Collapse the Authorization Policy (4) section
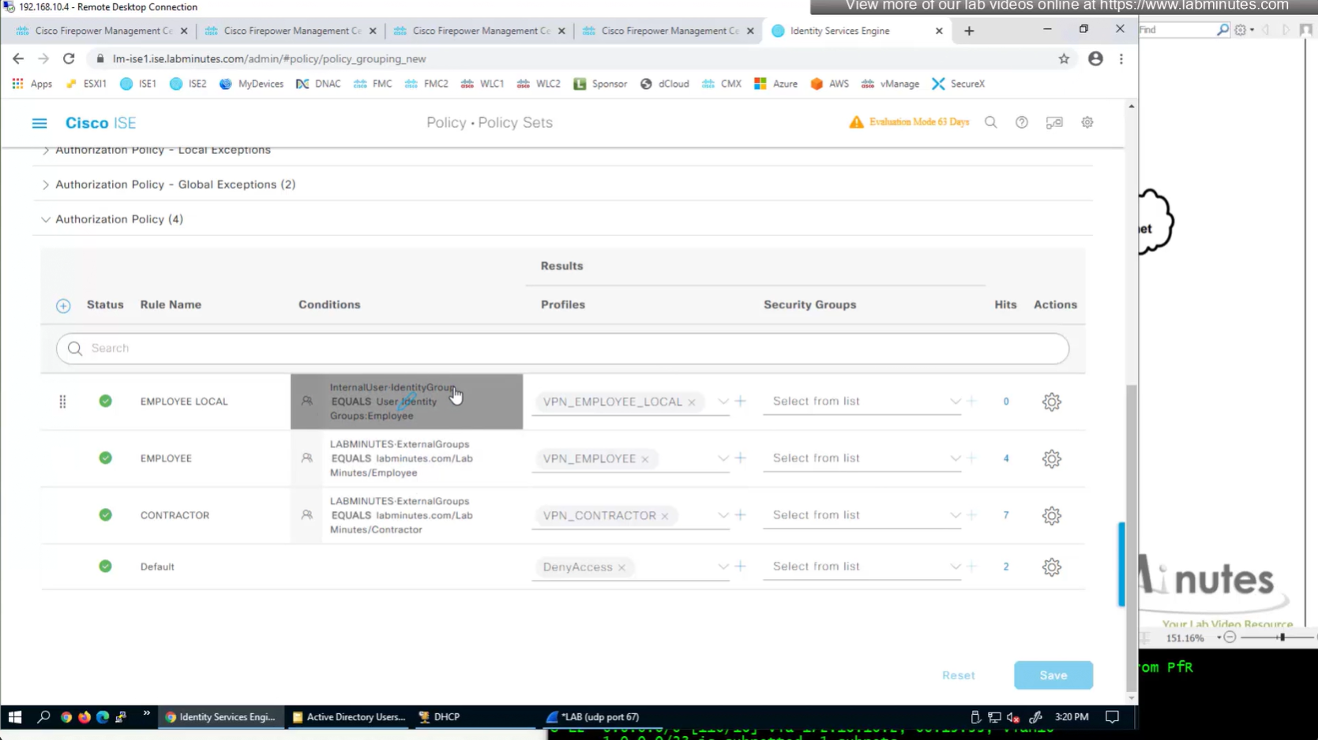The image size is (1318, 740). 46,219
